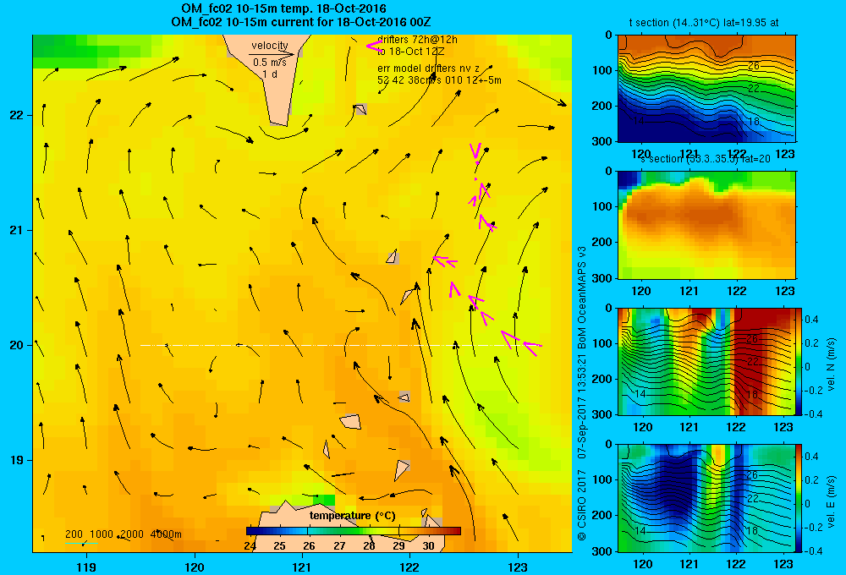
Task: Click longitude label 119 under main map
Action: pos(86,567)
